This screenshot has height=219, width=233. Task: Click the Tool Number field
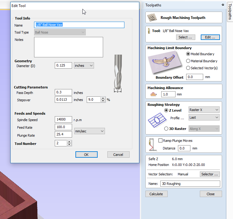point(61,143)
